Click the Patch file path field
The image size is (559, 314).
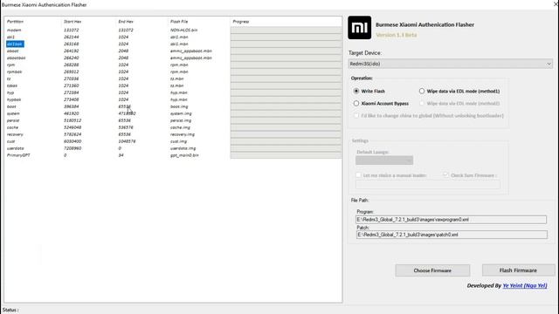tap(452, 235)
